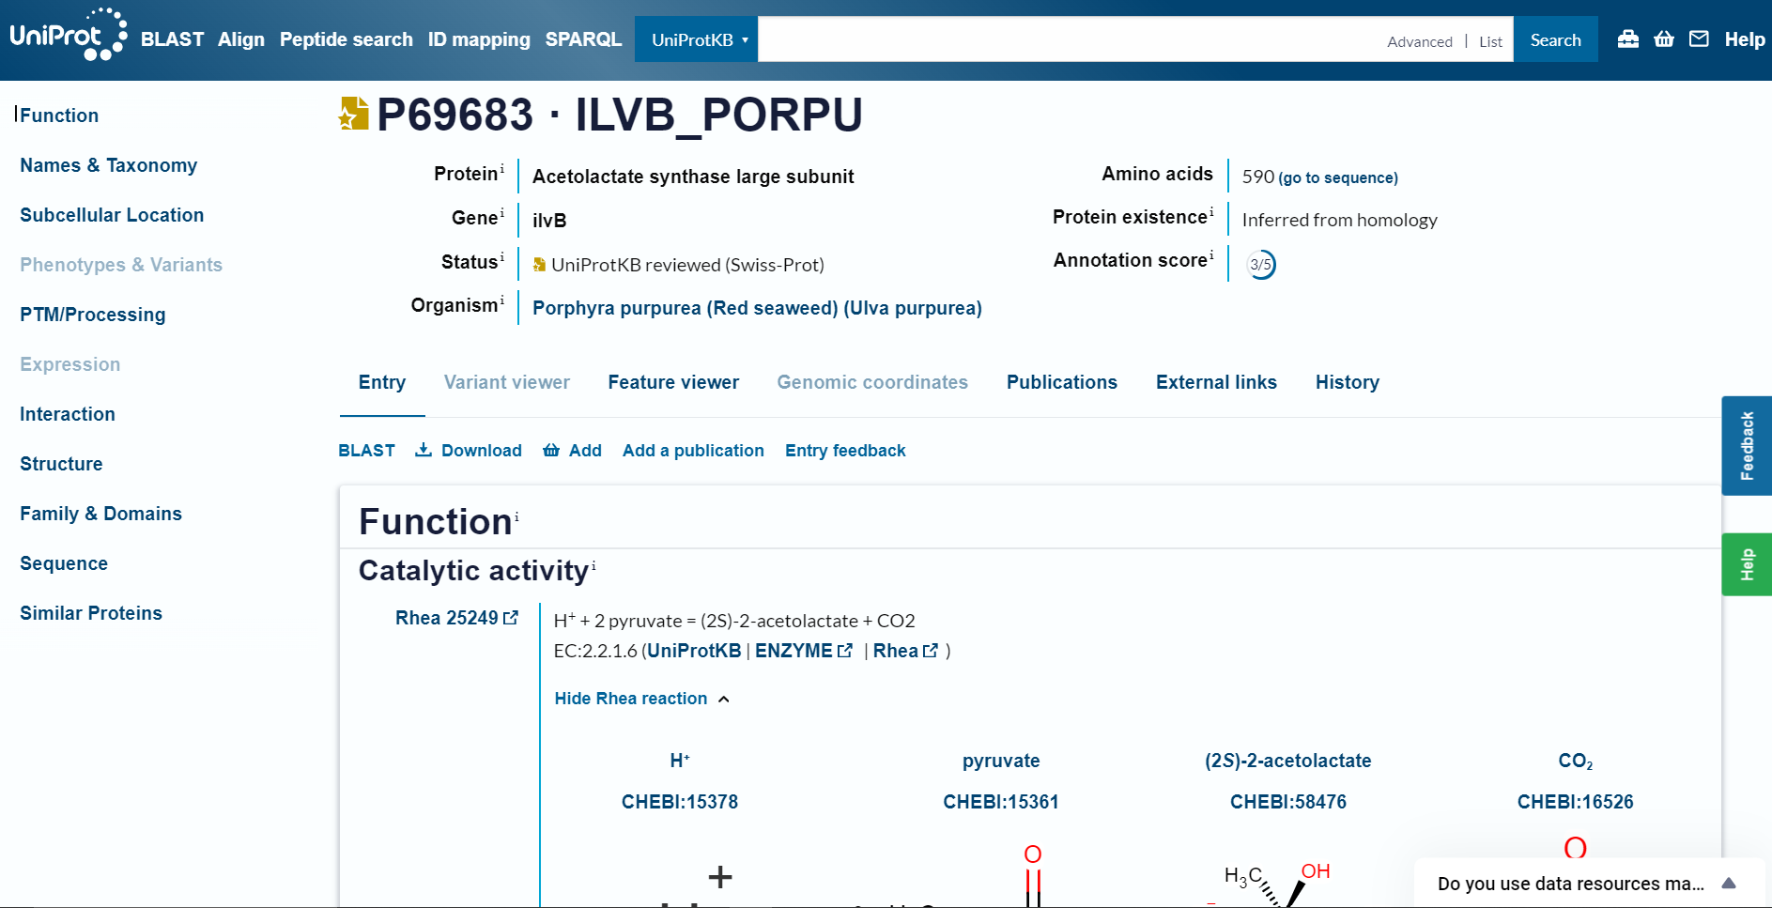Screen dimensions: 1772x908
Task: Click info icon next to Gene label
Action: point(501,212)
